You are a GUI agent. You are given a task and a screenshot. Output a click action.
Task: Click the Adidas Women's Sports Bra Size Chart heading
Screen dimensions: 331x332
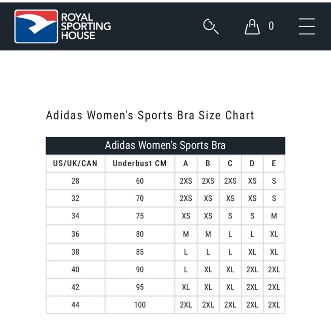150,115
